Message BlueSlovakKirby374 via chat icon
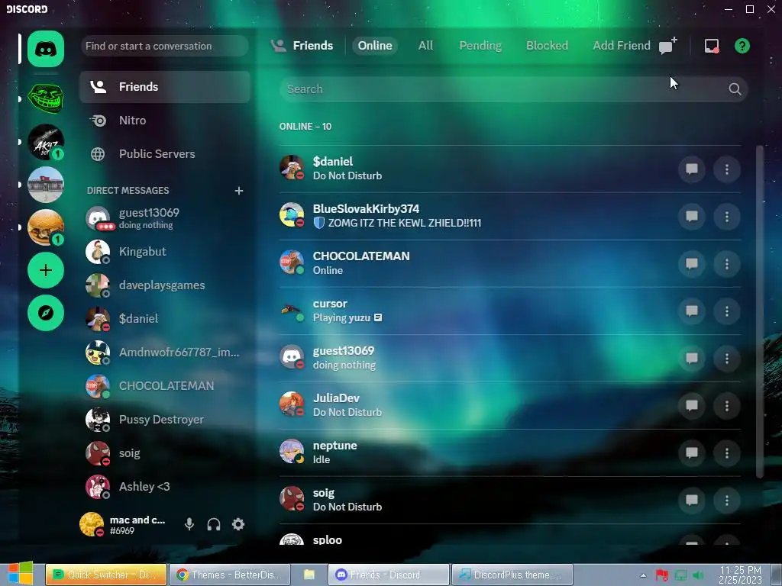Viewport: 782px width, 586px height. coord(692,216)
